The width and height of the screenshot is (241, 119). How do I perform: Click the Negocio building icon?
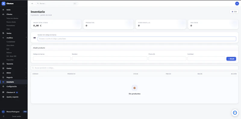coord(3,77)
